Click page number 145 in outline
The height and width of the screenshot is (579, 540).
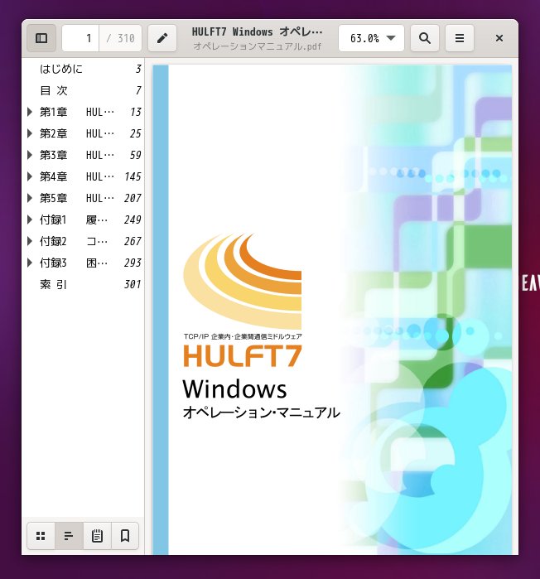pos(133,176)
